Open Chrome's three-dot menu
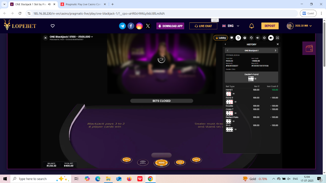The width and height of the screenshot is (326, 183). (x=321, y=13)
